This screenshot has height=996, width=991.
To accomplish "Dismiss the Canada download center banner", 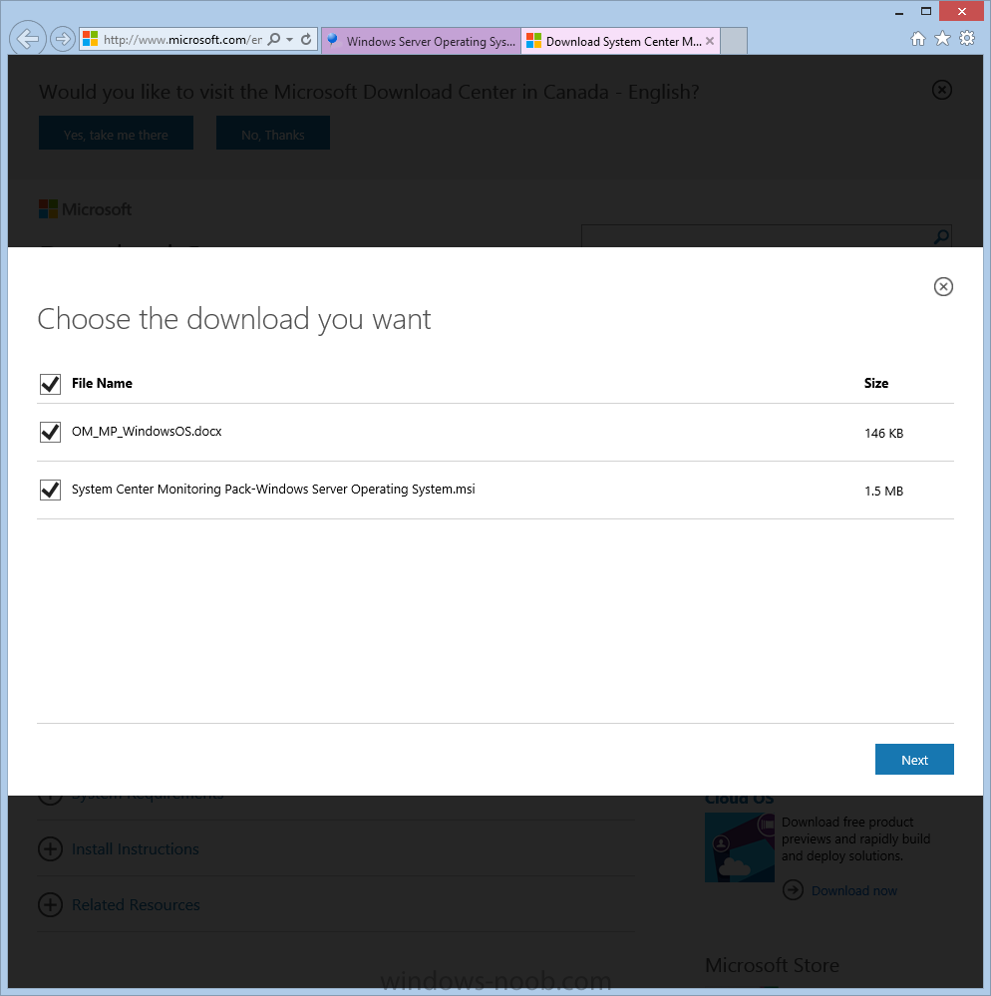I will 942,90.
